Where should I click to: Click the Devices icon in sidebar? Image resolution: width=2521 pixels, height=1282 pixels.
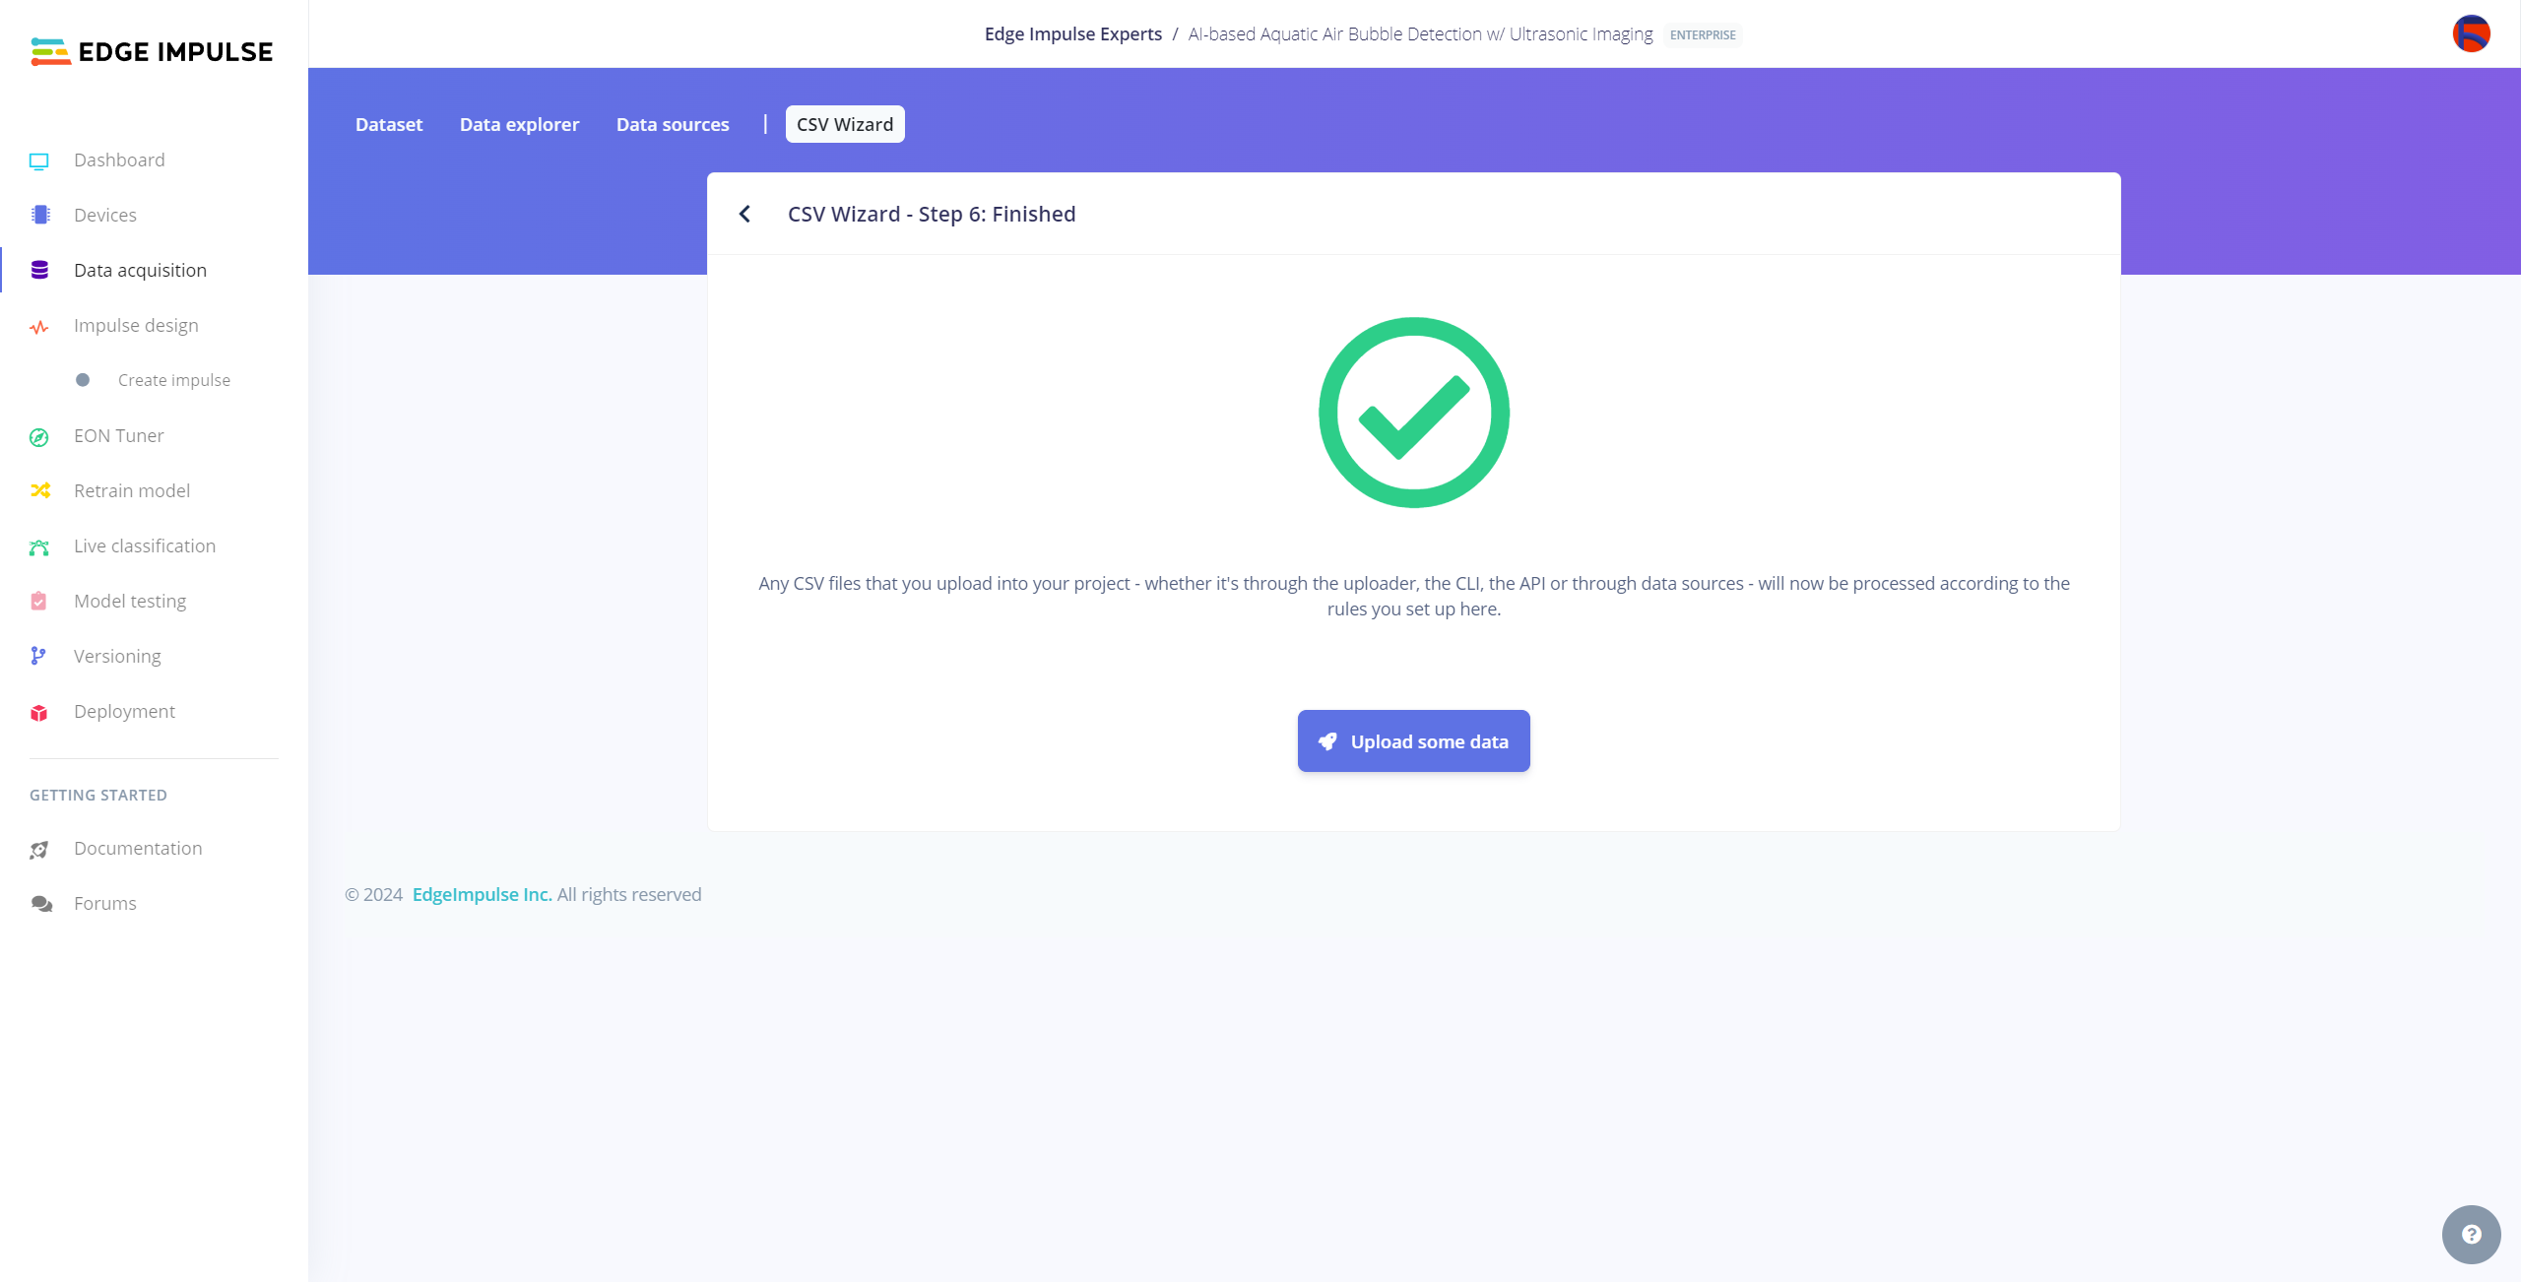pos(39,215)
